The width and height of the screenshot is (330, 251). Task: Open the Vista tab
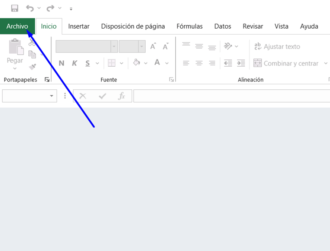pyautogui.click(x=281, y=26)
